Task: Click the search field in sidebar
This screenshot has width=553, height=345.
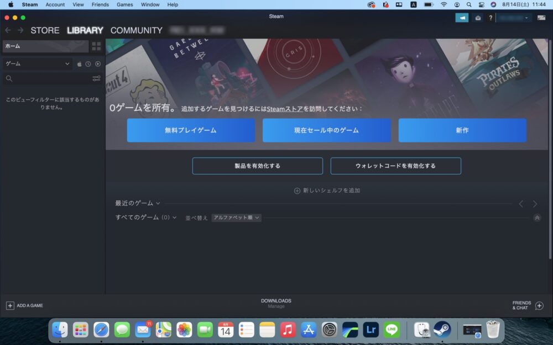Action: click(52, 78)
